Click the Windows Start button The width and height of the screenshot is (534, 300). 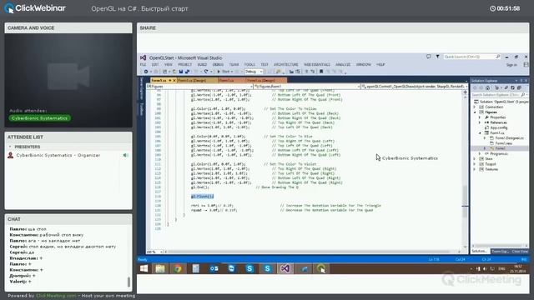click(144, 268)
